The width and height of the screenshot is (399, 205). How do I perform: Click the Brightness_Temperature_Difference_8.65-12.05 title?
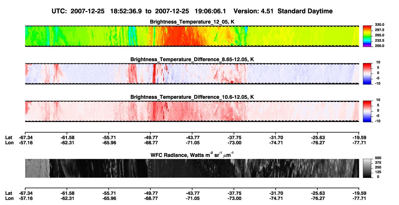192,59
